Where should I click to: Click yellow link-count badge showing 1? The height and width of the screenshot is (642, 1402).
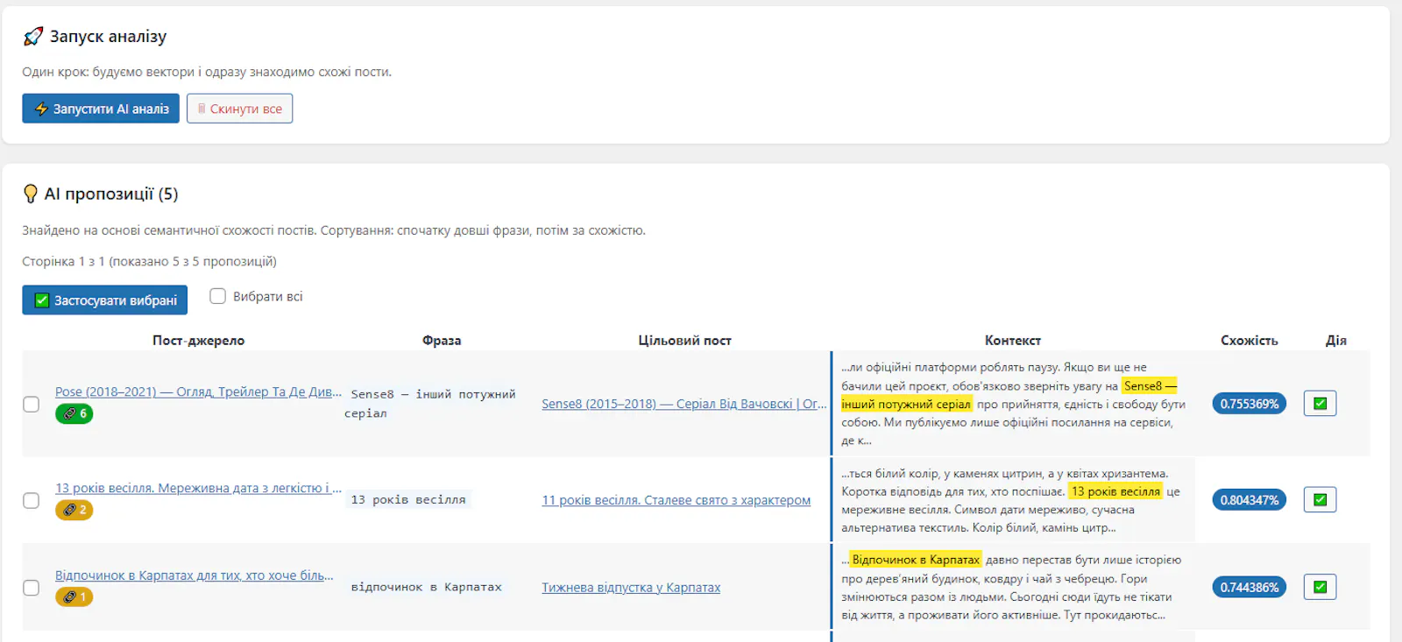coord(74,597)
